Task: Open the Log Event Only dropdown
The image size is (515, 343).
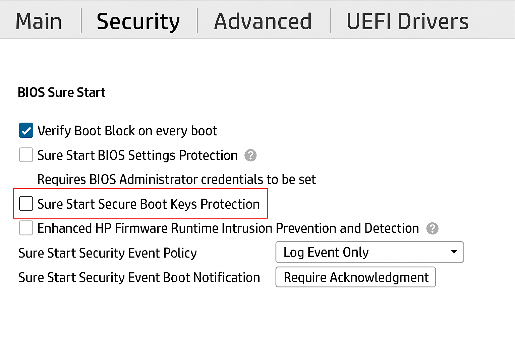Action: pos(369,252)
